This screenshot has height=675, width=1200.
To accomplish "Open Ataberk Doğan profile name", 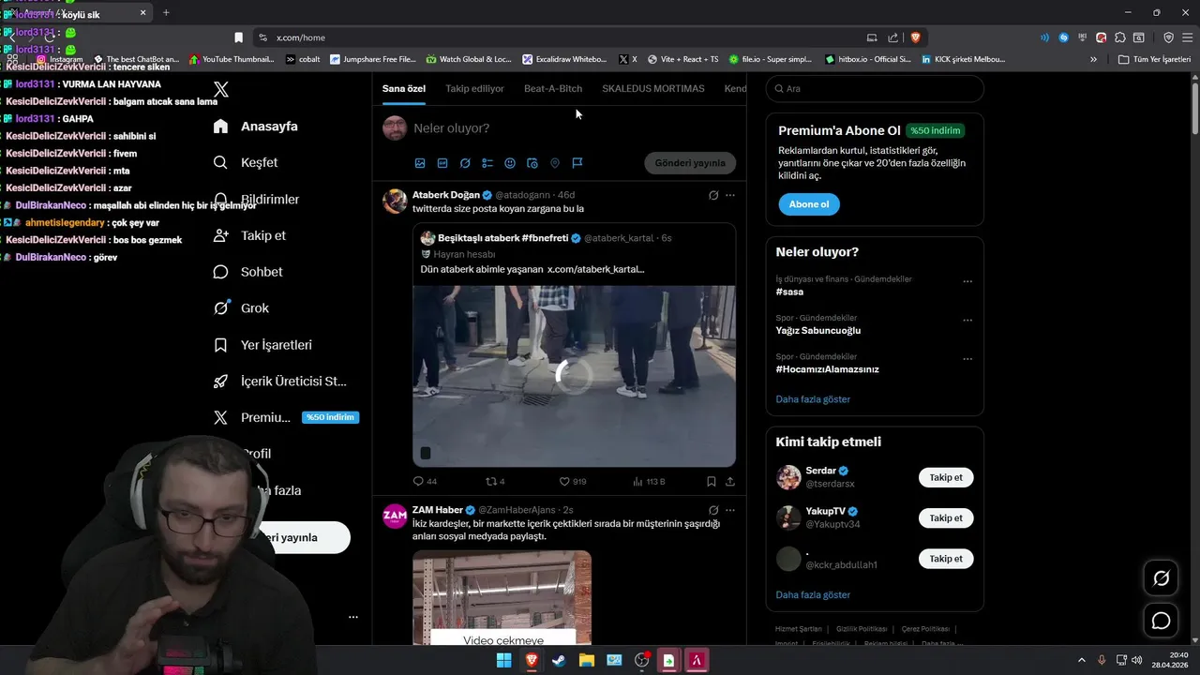I will tap(446, 195).
